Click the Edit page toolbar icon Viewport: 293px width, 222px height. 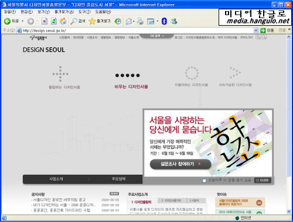click(151, 21)
